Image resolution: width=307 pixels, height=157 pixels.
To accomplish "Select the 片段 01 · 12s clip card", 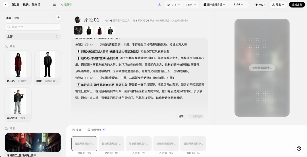I will [x=84, y=144].
